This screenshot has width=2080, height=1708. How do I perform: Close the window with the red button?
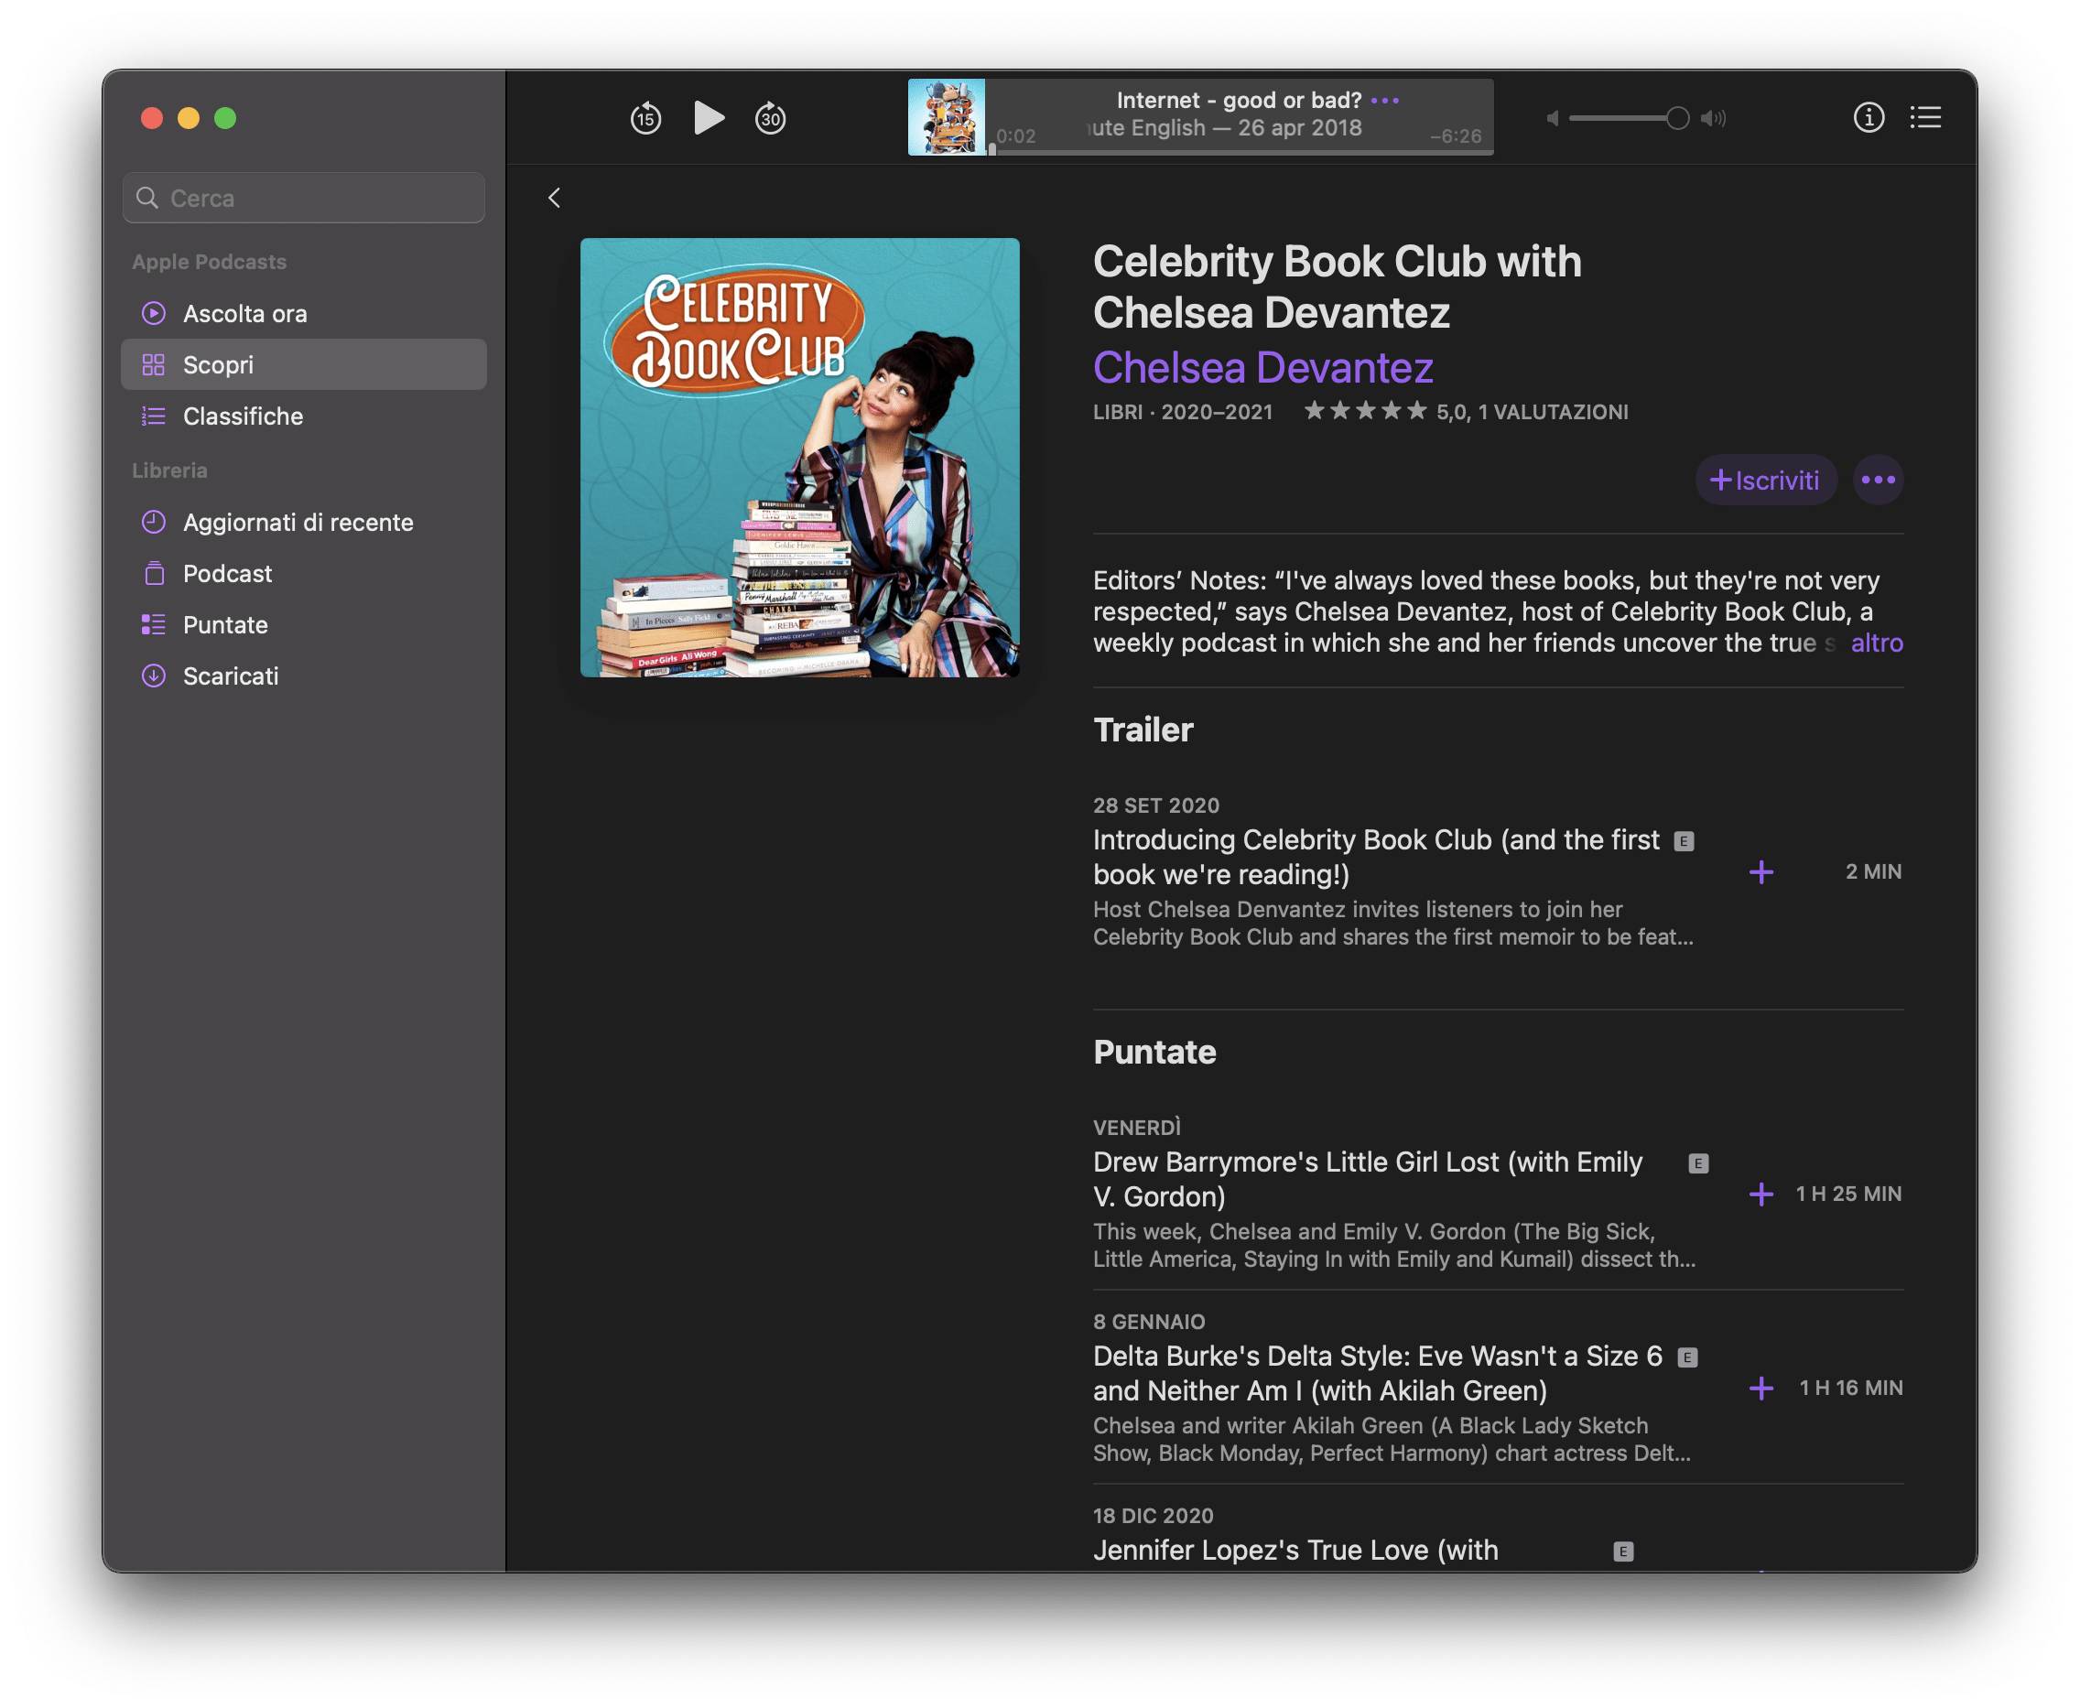[x=152, y=118]
